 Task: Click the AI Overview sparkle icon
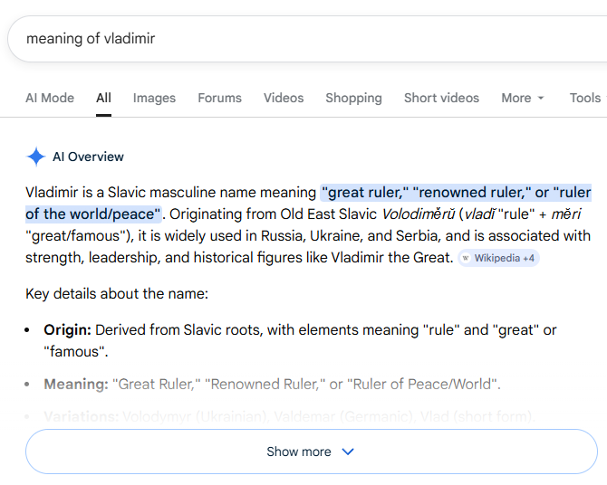(x=35, y=157)
